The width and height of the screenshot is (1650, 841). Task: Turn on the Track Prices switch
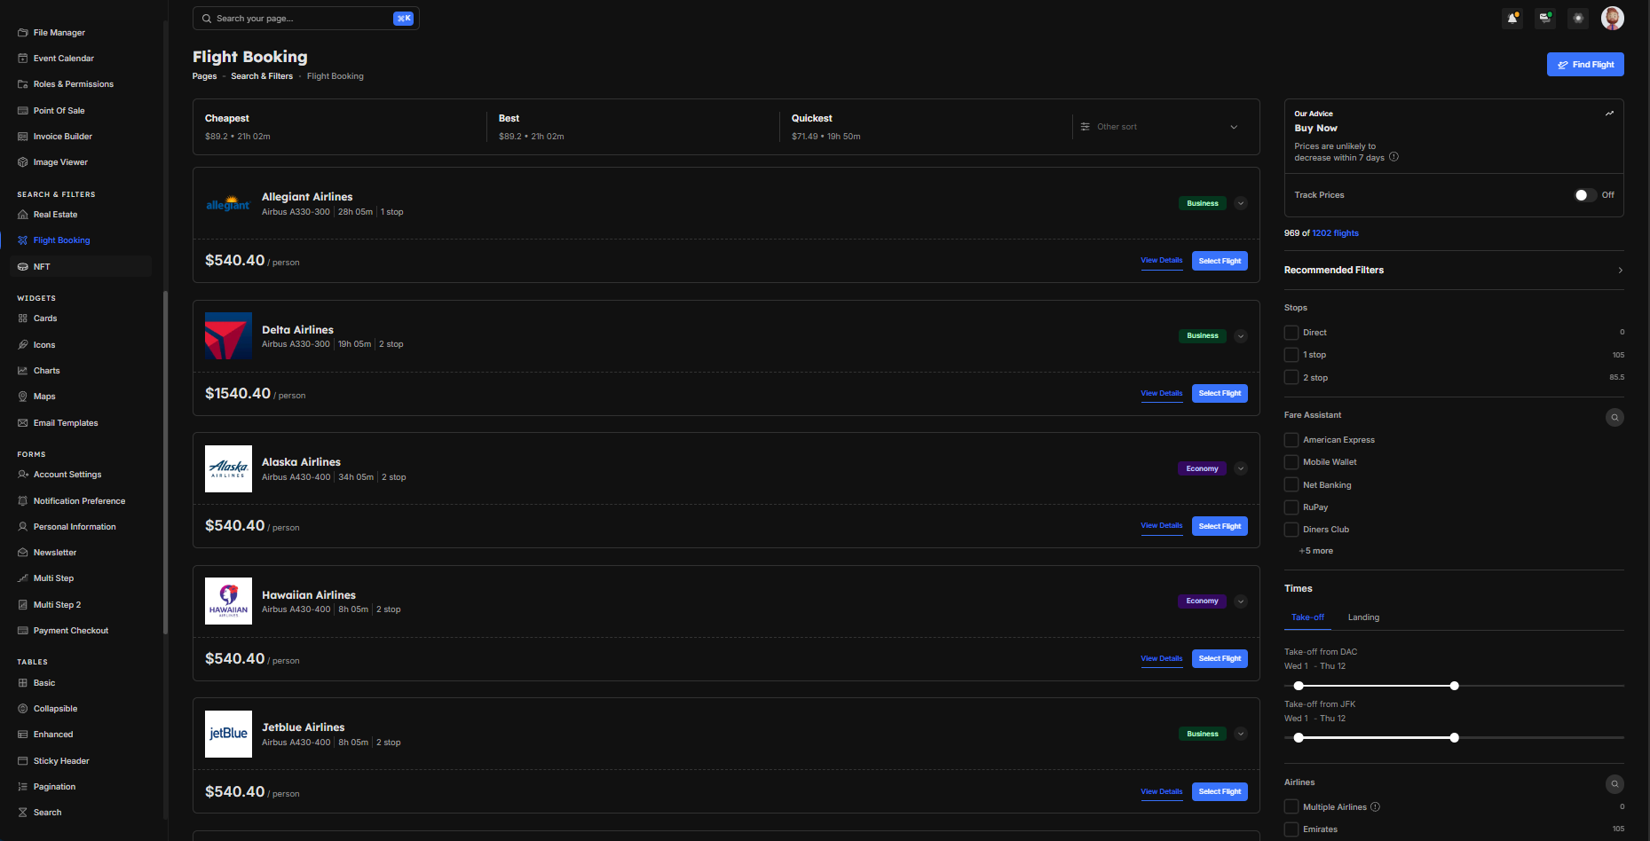pyautogui.click(x=1585, y=195)
